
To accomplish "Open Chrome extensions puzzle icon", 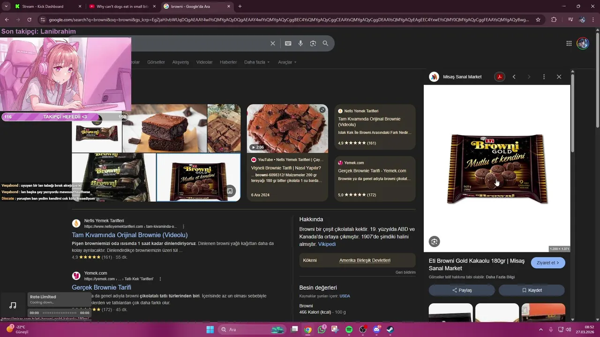I will (x=554, y=20).
